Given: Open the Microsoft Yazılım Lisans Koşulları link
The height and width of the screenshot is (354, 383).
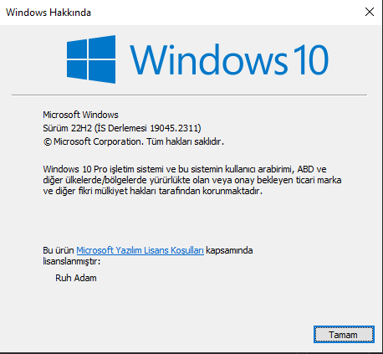Looking at the screenshot, I should tap(140, 250).
